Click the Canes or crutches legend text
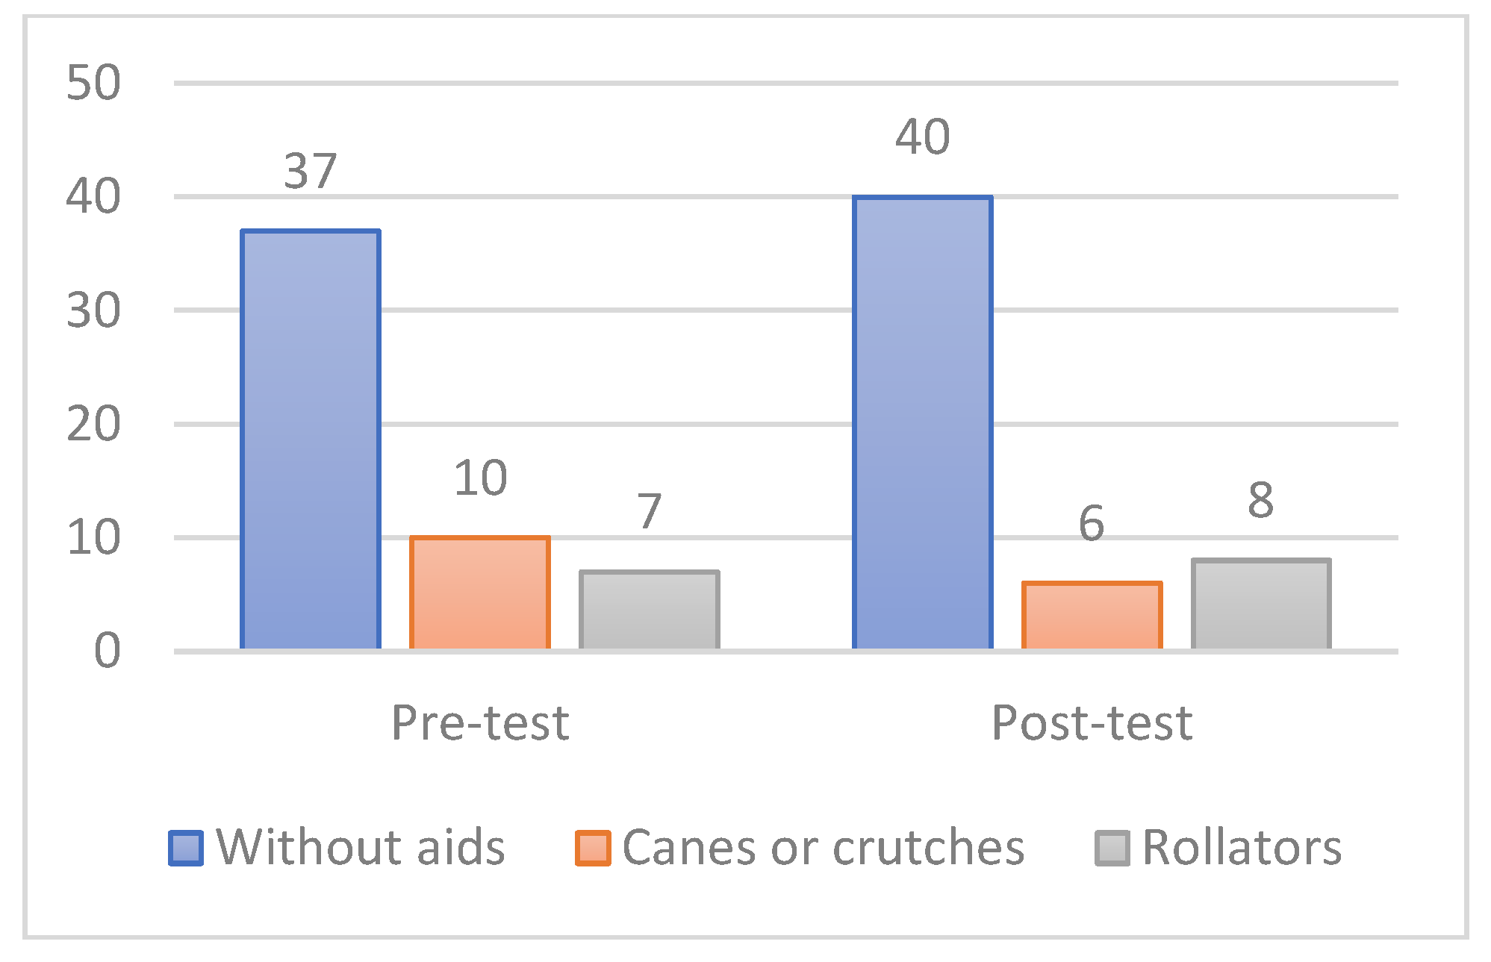This screenshot has height=962, width=1491. tap(823, 848)
